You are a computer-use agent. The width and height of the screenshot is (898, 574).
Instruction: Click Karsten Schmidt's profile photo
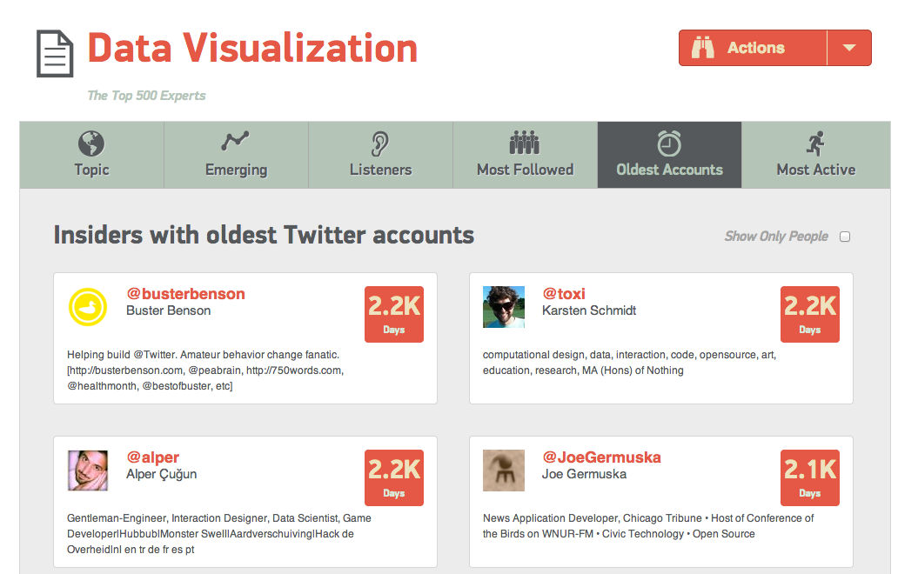point(504,307)
